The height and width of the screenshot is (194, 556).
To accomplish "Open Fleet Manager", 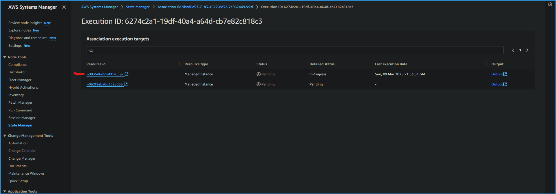I will click(x=20, y=80).
